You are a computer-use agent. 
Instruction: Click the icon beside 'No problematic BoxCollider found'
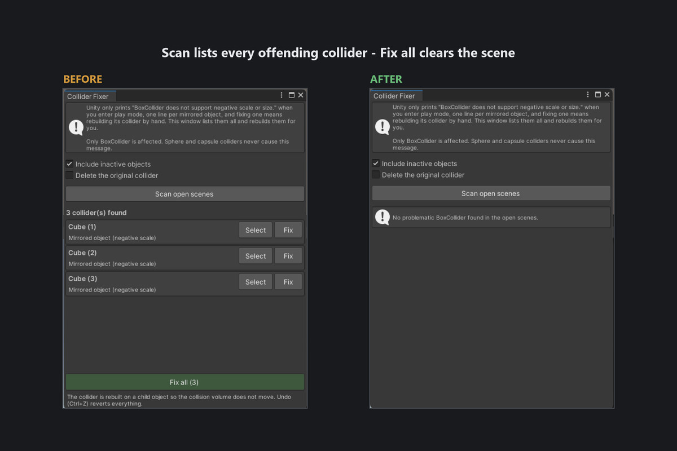pyautogui.click(x=383, y=217)
